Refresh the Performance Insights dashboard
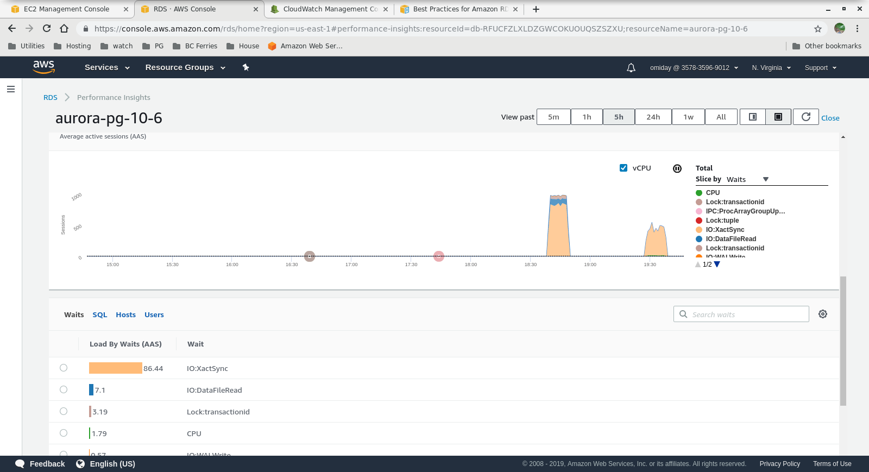 click(806, 117)
